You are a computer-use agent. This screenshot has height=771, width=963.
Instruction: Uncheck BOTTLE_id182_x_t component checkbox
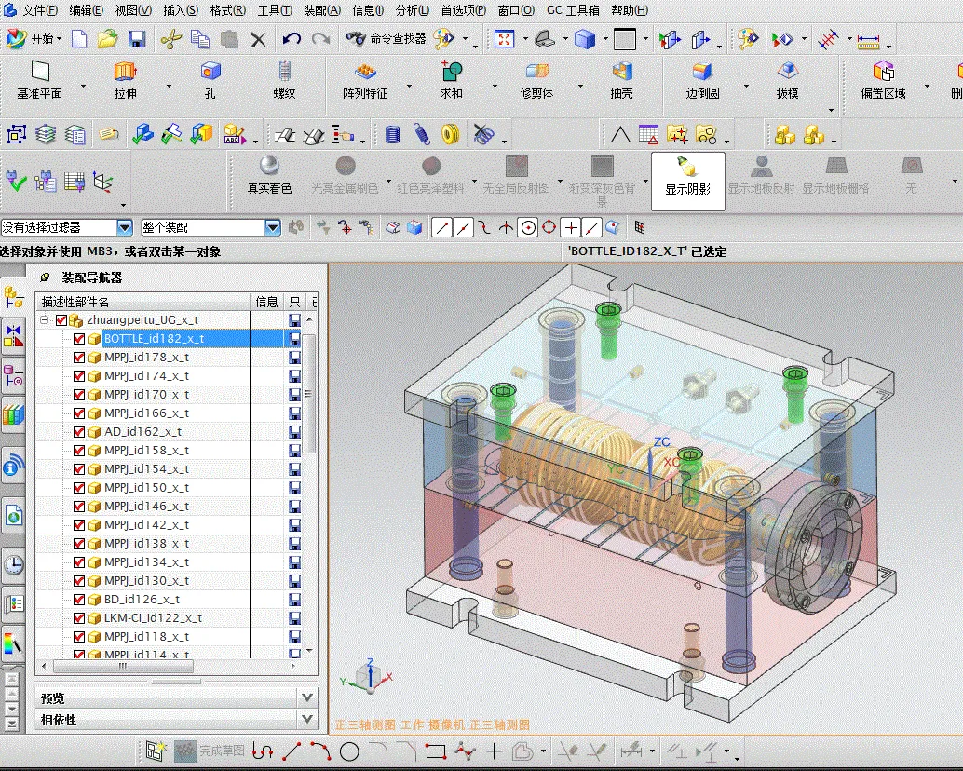click(x=77, y=338)
